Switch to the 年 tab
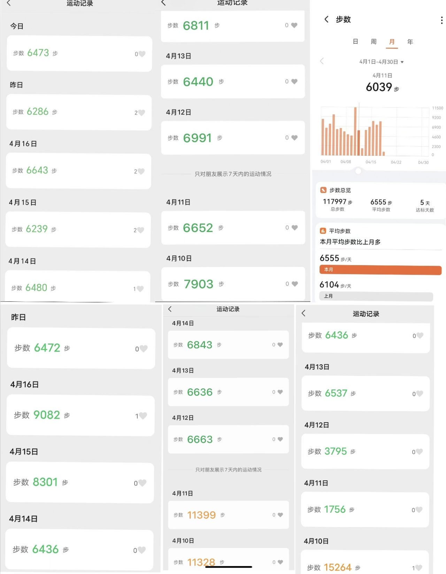The image size is (446, 574). [410, 42]
